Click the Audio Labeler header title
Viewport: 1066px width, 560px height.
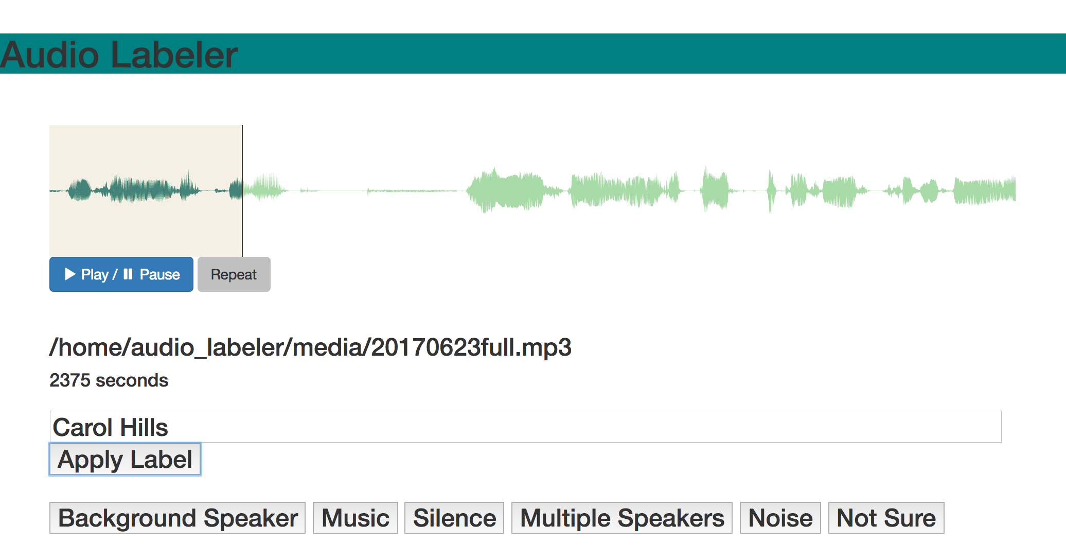coord(119,54)
